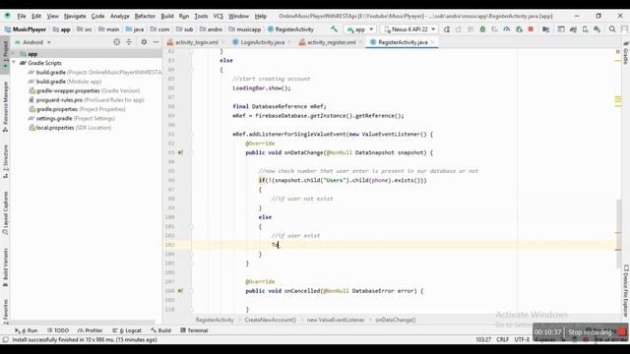Viewport: 630px width, 354px height.
Task: Click the 103:27 cursor position indicator
Action: (x=483, y=339)
